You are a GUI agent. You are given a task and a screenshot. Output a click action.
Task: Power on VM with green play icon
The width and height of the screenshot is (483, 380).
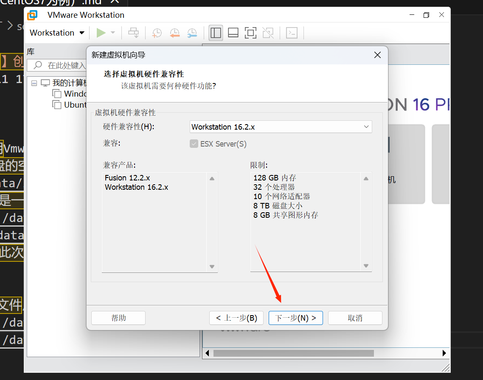(101, 33)
